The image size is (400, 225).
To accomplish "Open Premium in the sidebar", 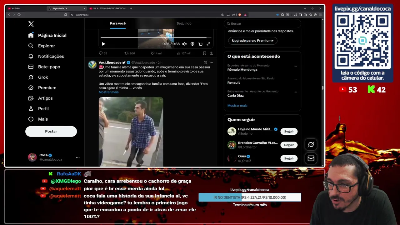I will (42, 87).
